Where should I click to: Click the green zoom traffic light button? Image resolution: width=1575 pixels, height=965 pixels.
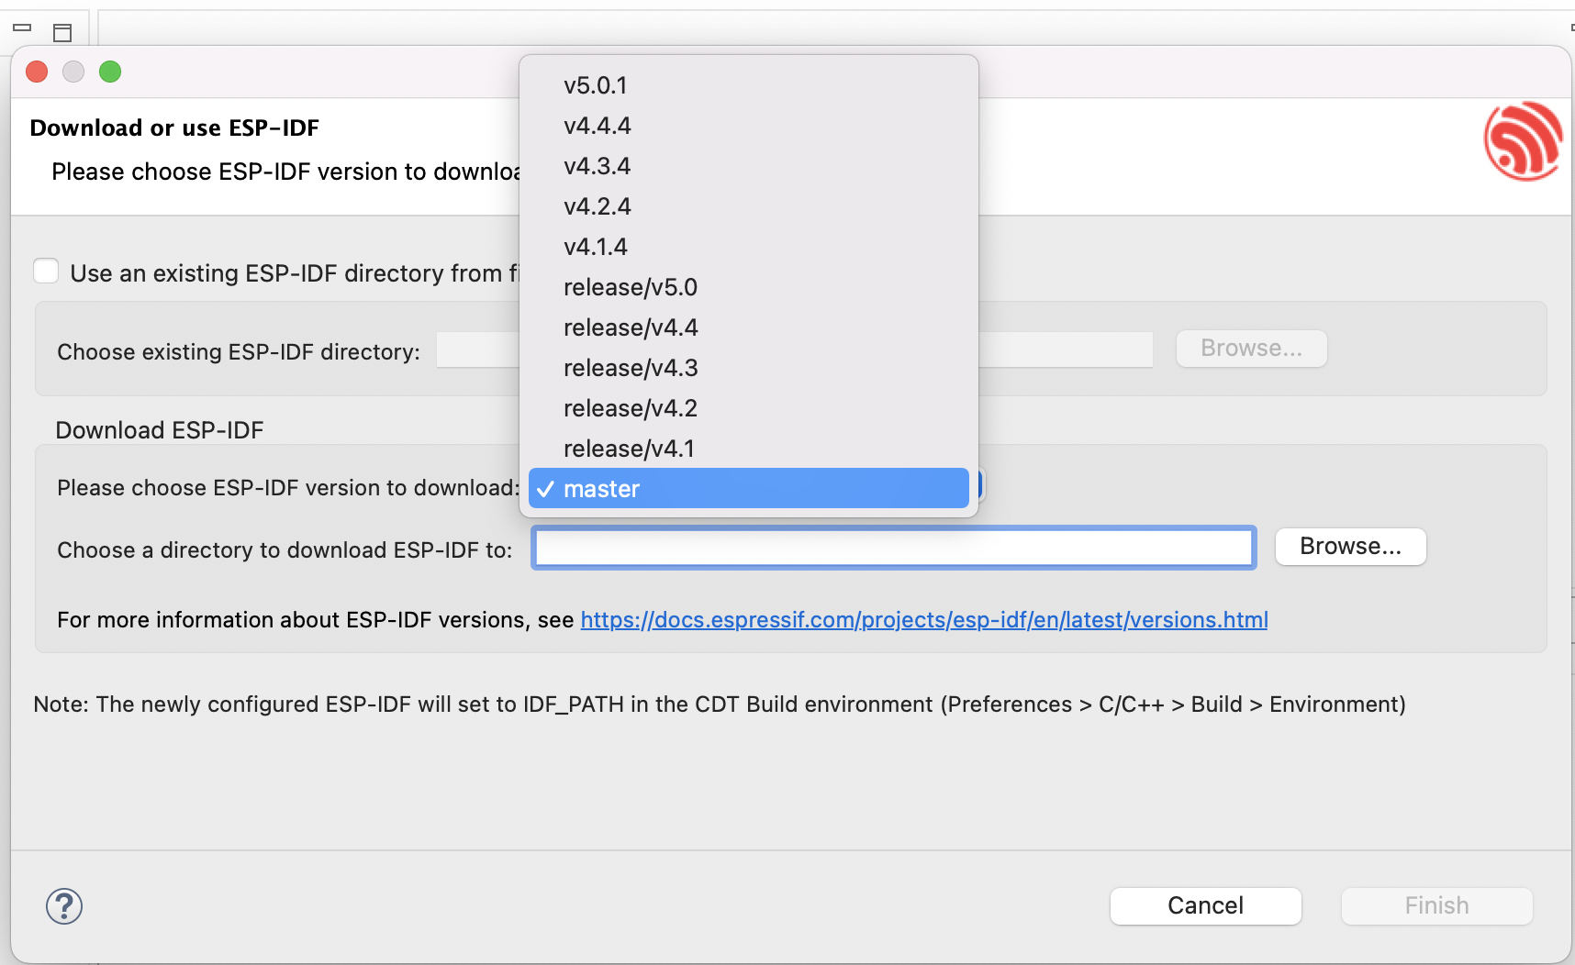pos(110,71)
